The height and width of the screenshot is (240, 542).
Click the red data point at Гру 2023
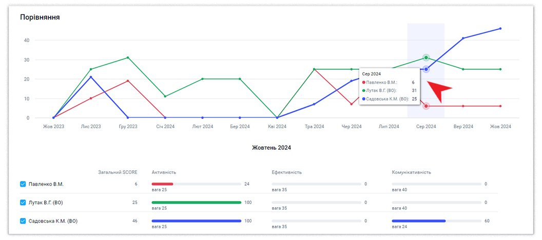[x=128, y=81]
